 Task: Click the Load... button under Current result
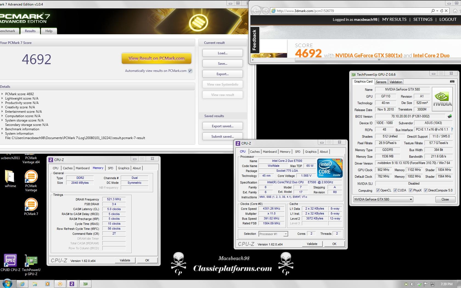click(x=223, y=53)
